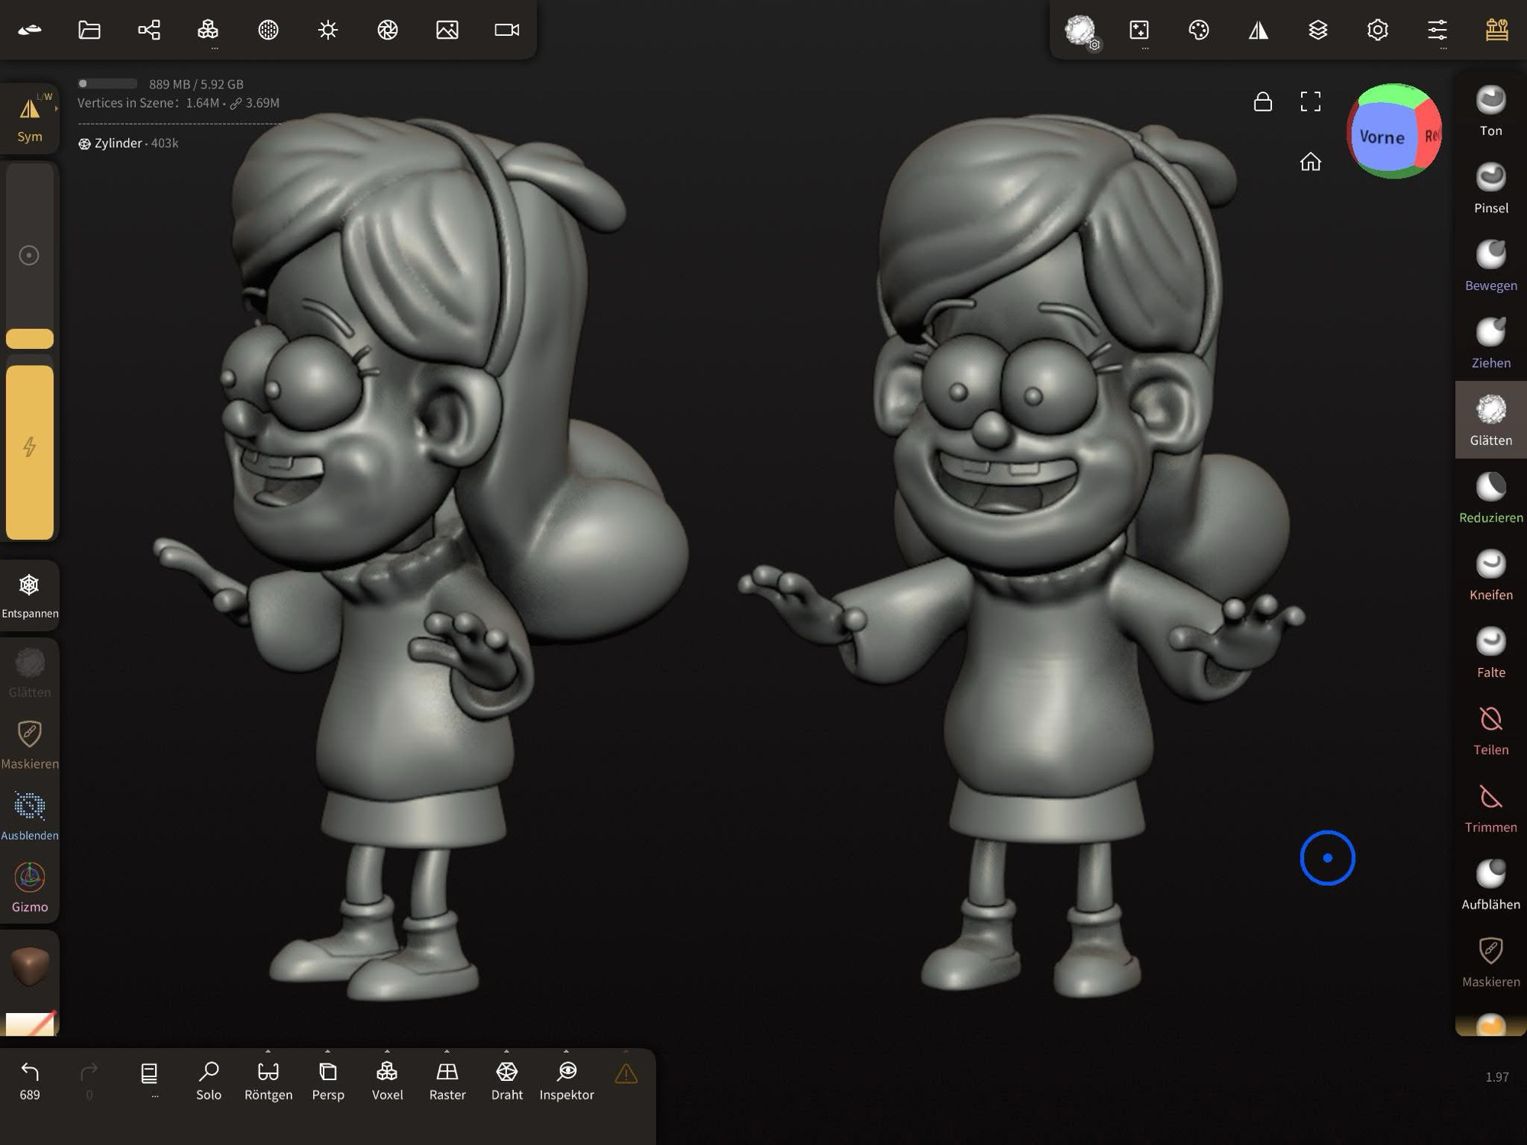Screen dimensions: 1527x1145
Task: Click the 889 MB memory usage readout
Action: tap(196, 84)
